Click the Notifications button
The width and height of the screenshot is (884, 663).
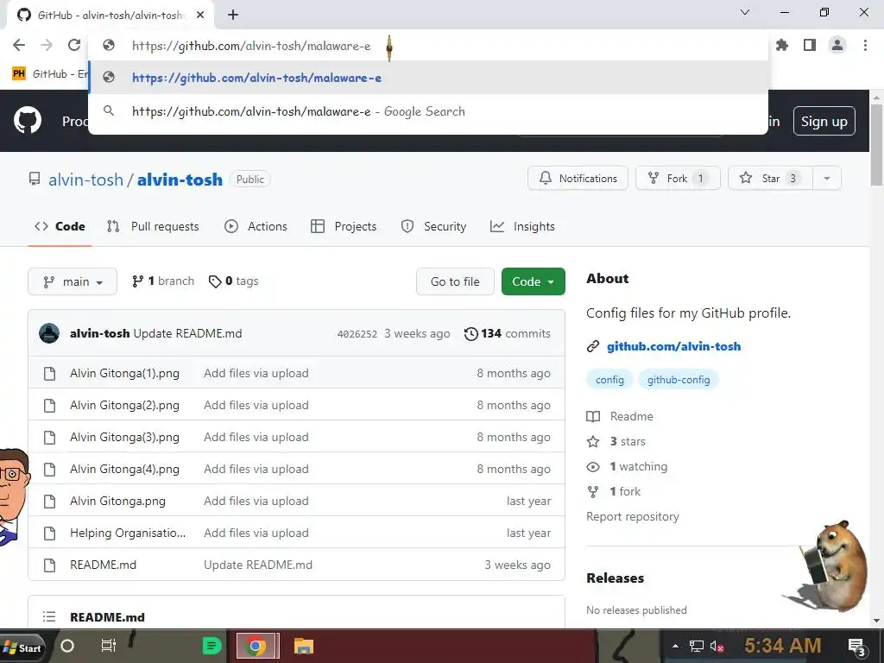[578, 179]
